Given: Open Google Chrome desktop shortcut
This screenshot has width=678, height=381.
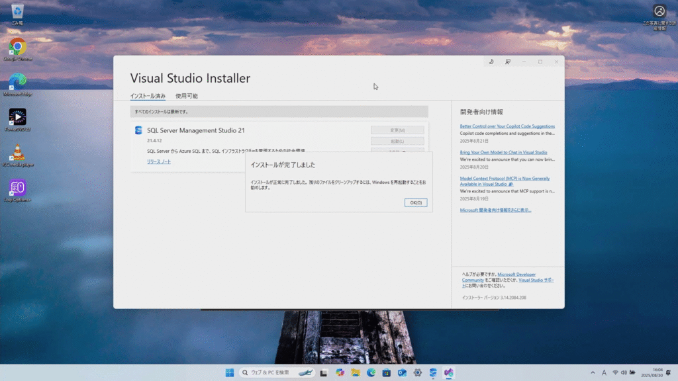Looking at the screenshot, I should [x=18, y=49].
